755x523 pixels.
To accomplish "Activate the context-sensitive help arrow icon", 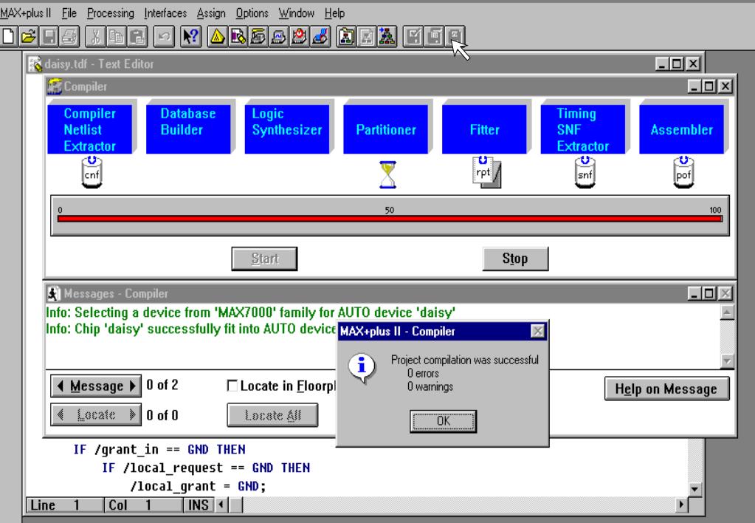I will point(190,37).
